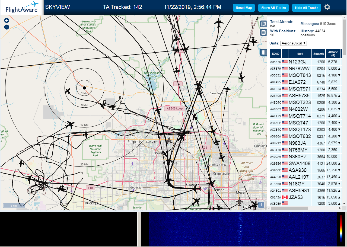Image resolution: width=347 pixels, height=247 pixels.
Task: Click Canadian flag in JZA53 row
Action: click(285, 197)
